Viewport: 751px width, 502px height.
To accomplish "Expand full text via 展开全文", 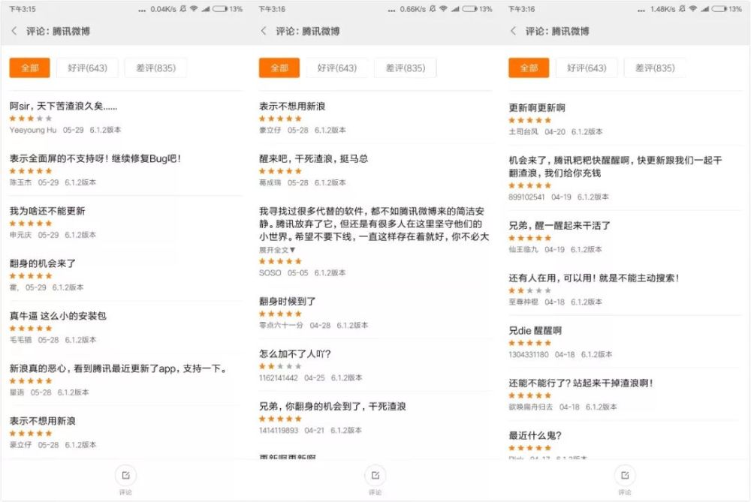I will 277,250.
